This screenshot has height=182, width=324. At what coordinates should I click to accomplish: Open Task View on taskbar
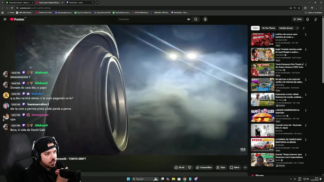[163, 179]
